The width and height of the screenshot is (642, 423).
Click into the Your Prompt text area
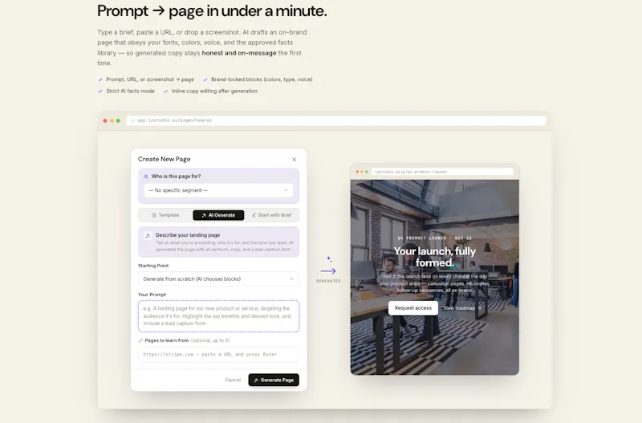218,316
